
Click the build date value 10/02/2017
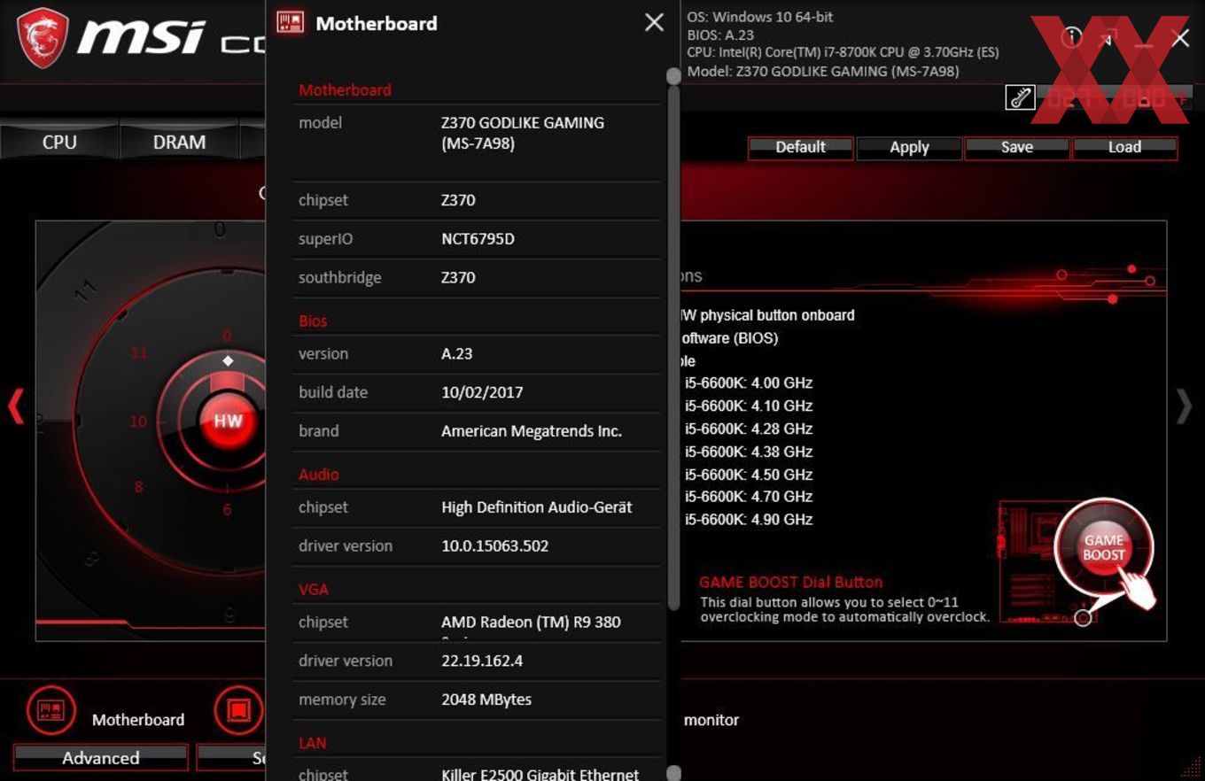[482, 392]
